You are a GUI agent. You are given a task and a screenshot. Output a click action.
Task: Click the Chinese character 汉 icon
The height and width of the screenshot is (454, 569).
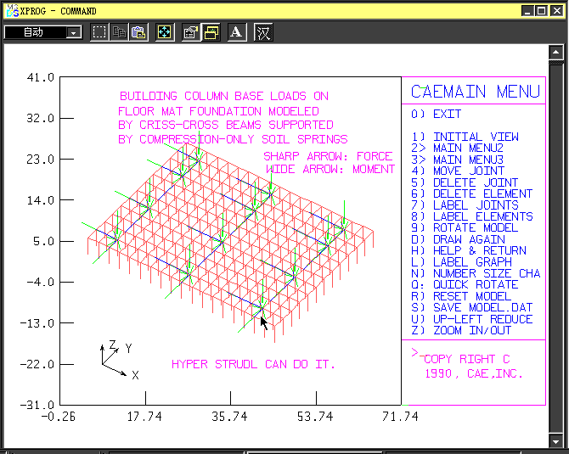coord(264,32)
